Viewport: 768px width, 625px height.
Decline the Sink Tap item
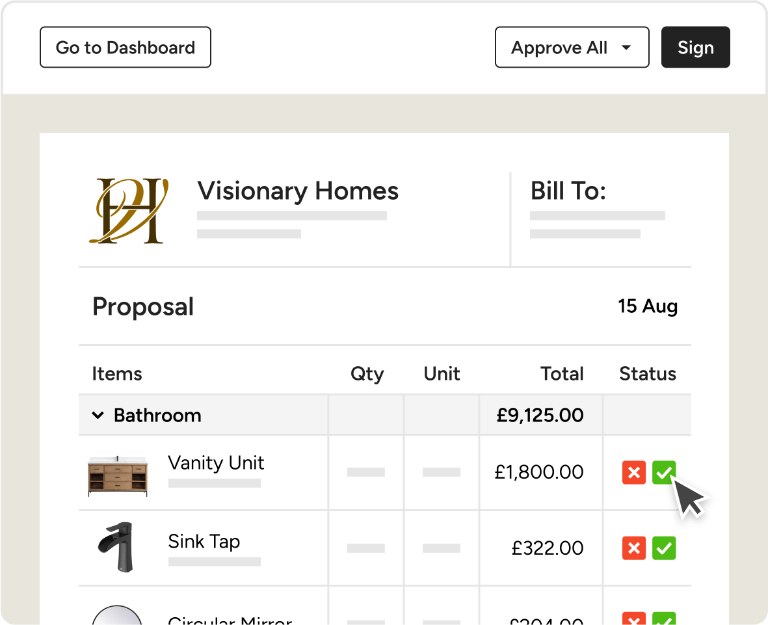click(x=634, y=548)
